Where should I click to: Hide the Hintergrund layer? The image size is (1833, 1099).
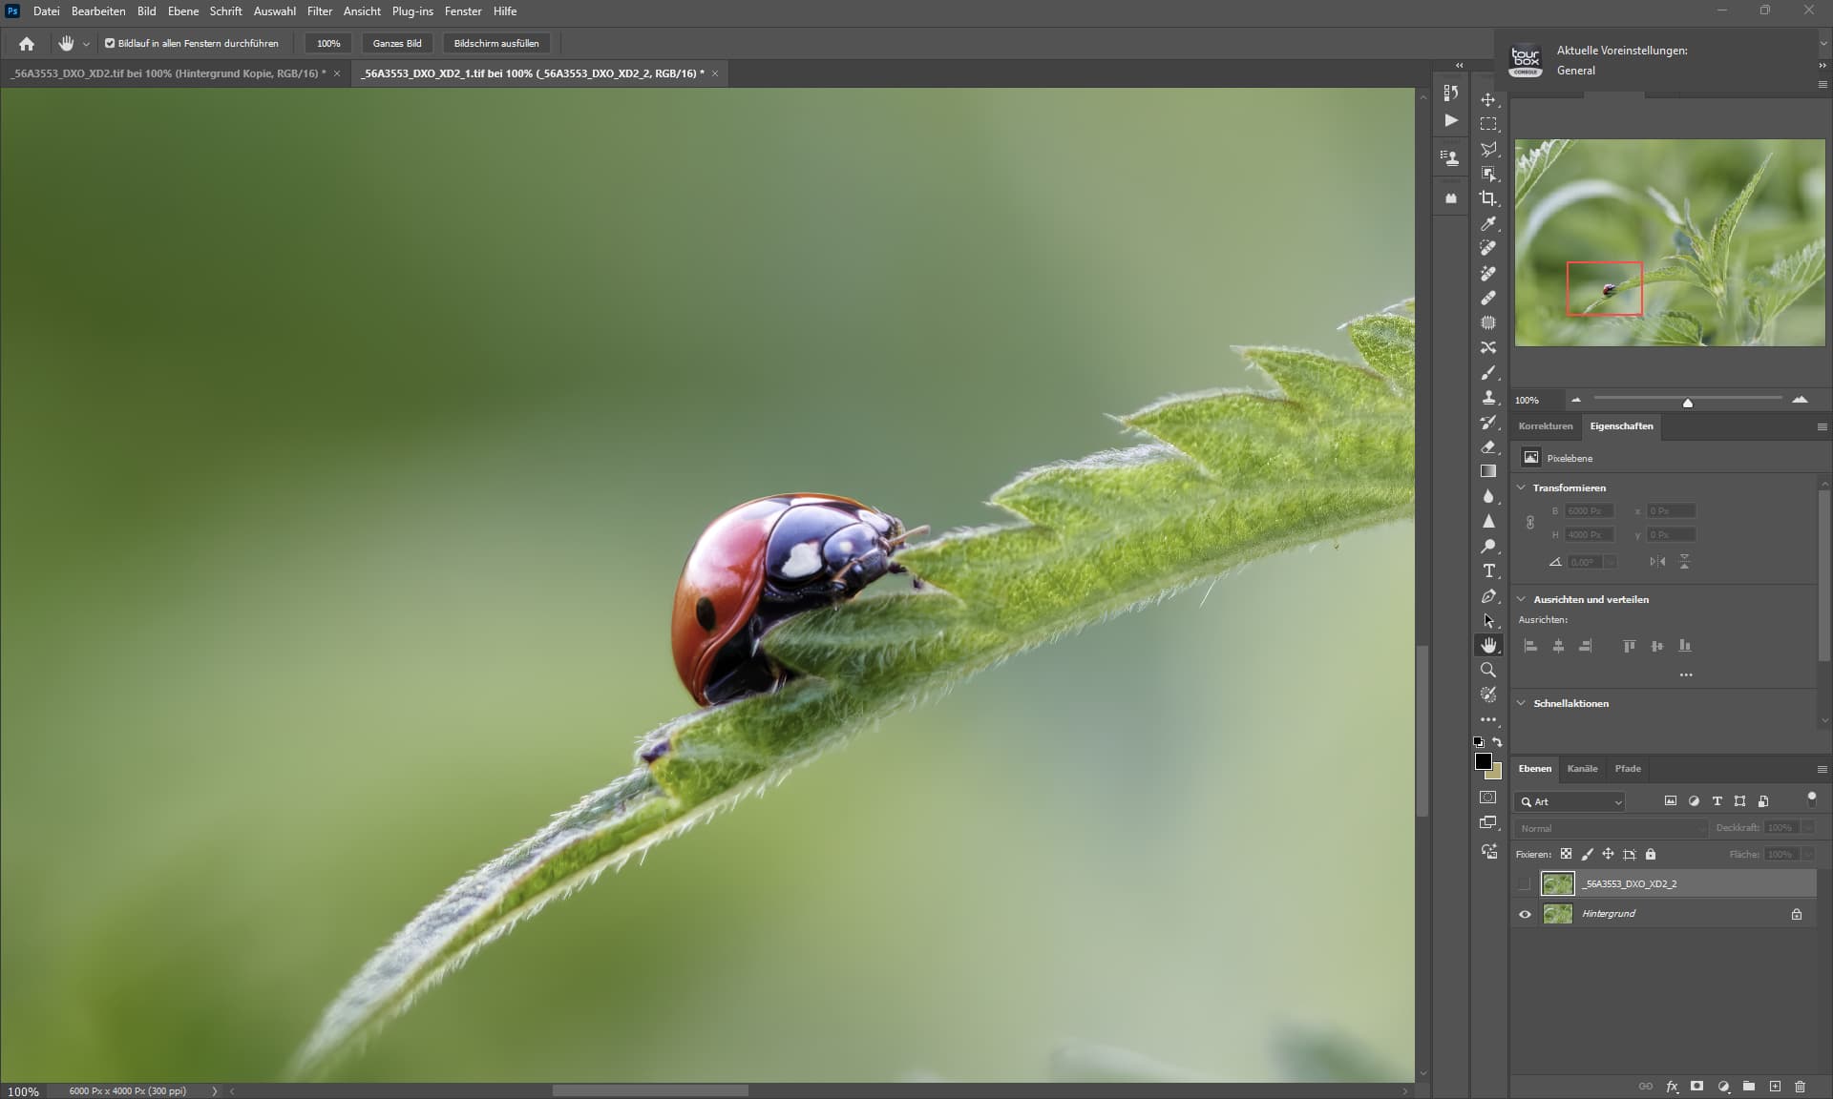1525,914
